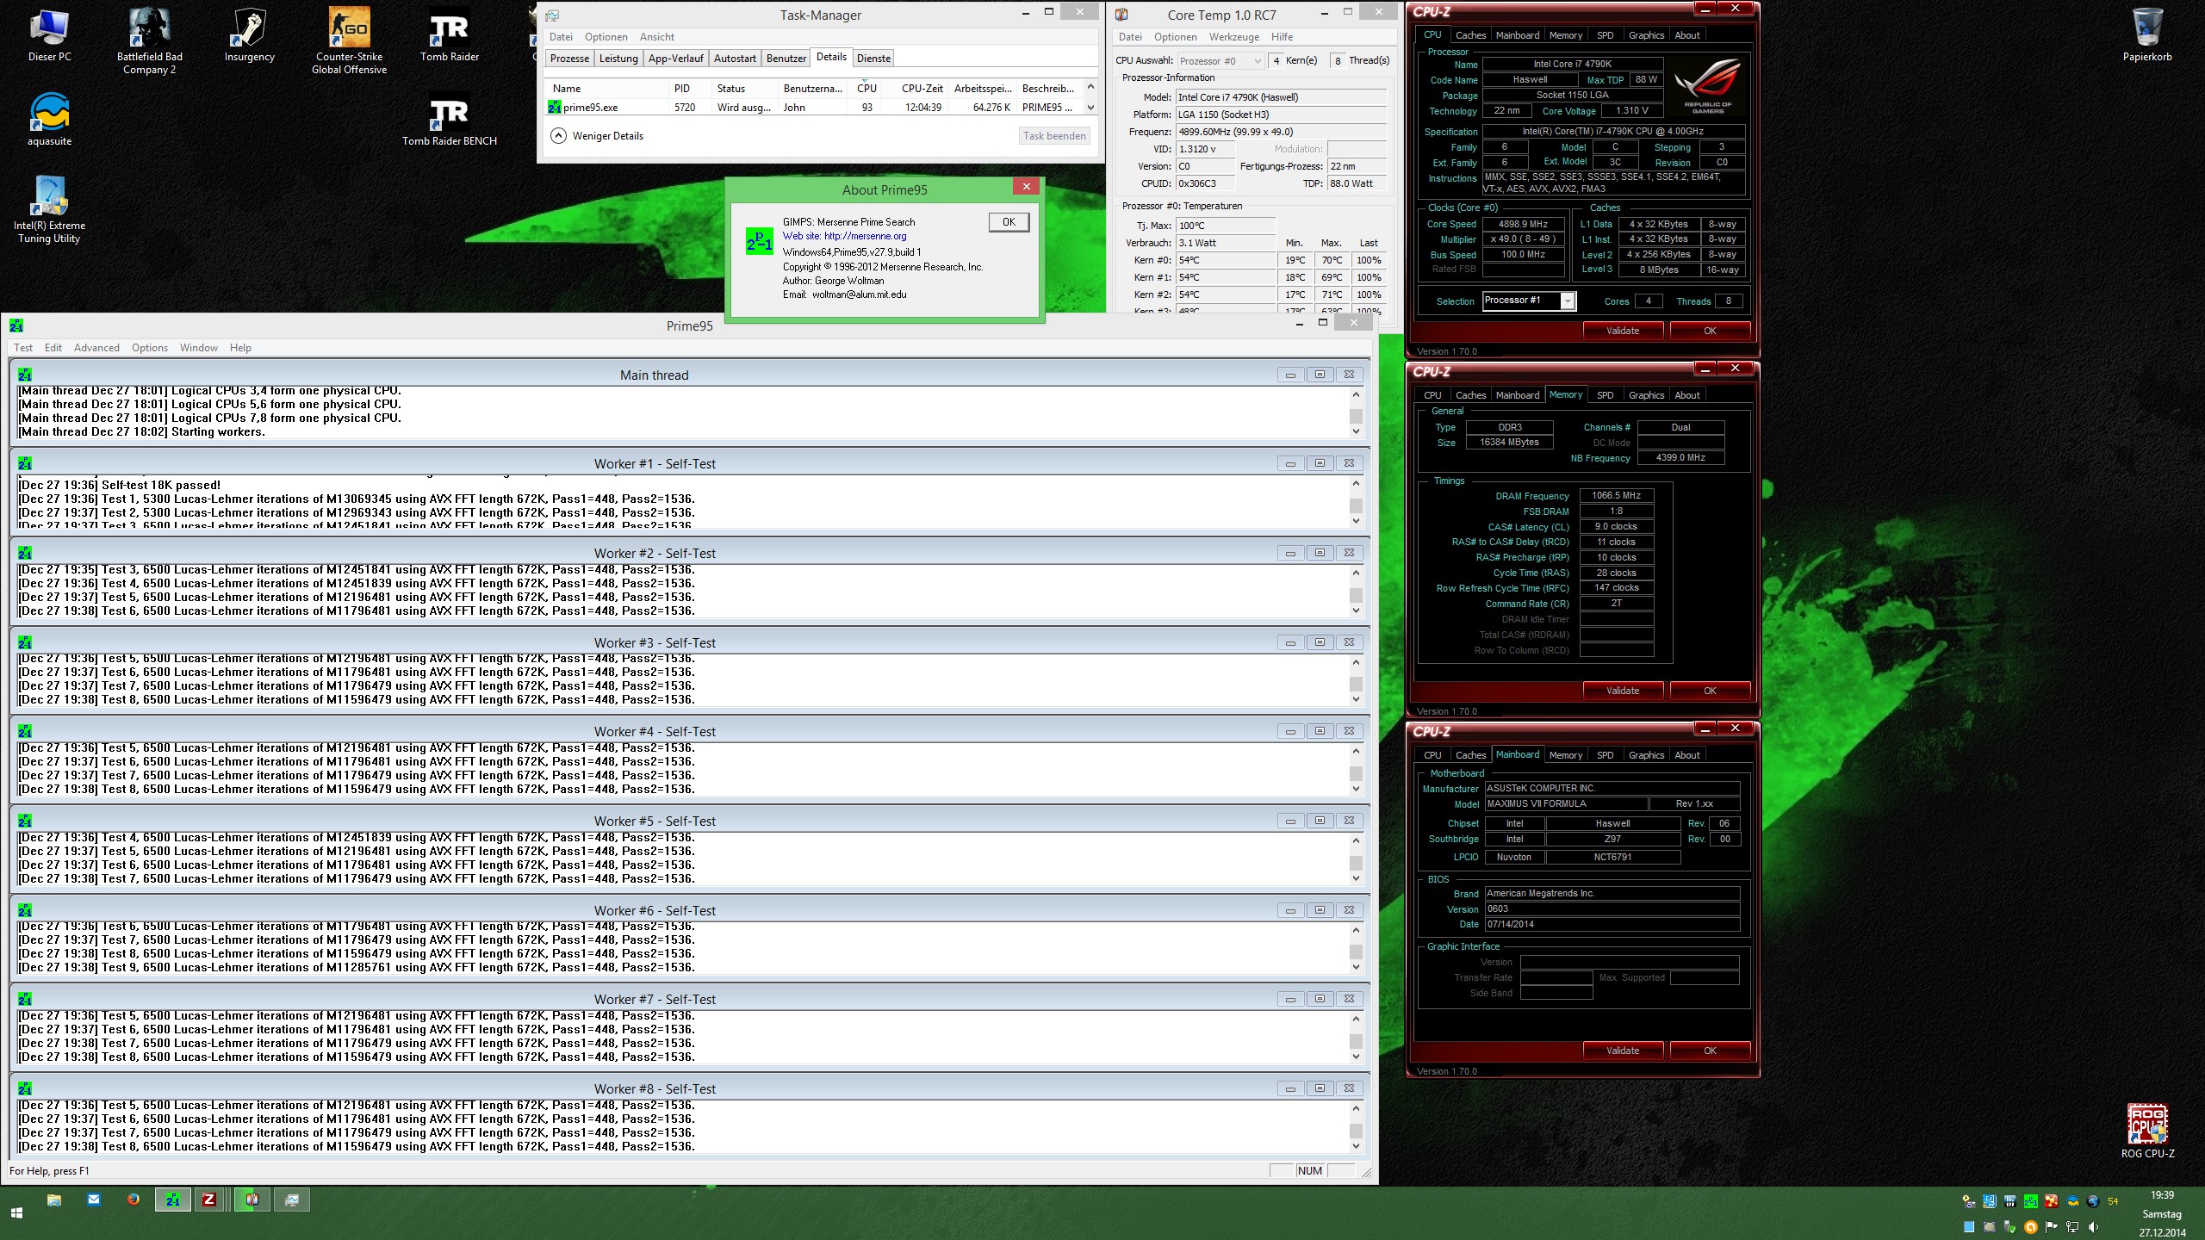This screenshot has height=1240, width=2205.
Task: Select red Z CPU-Z taskbar button
Action: click(209, 1200)
